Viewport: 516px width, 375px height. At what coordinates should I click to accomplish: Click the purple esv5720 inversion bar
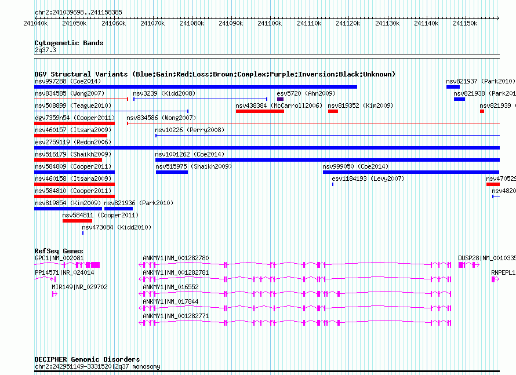click(281, 99)
